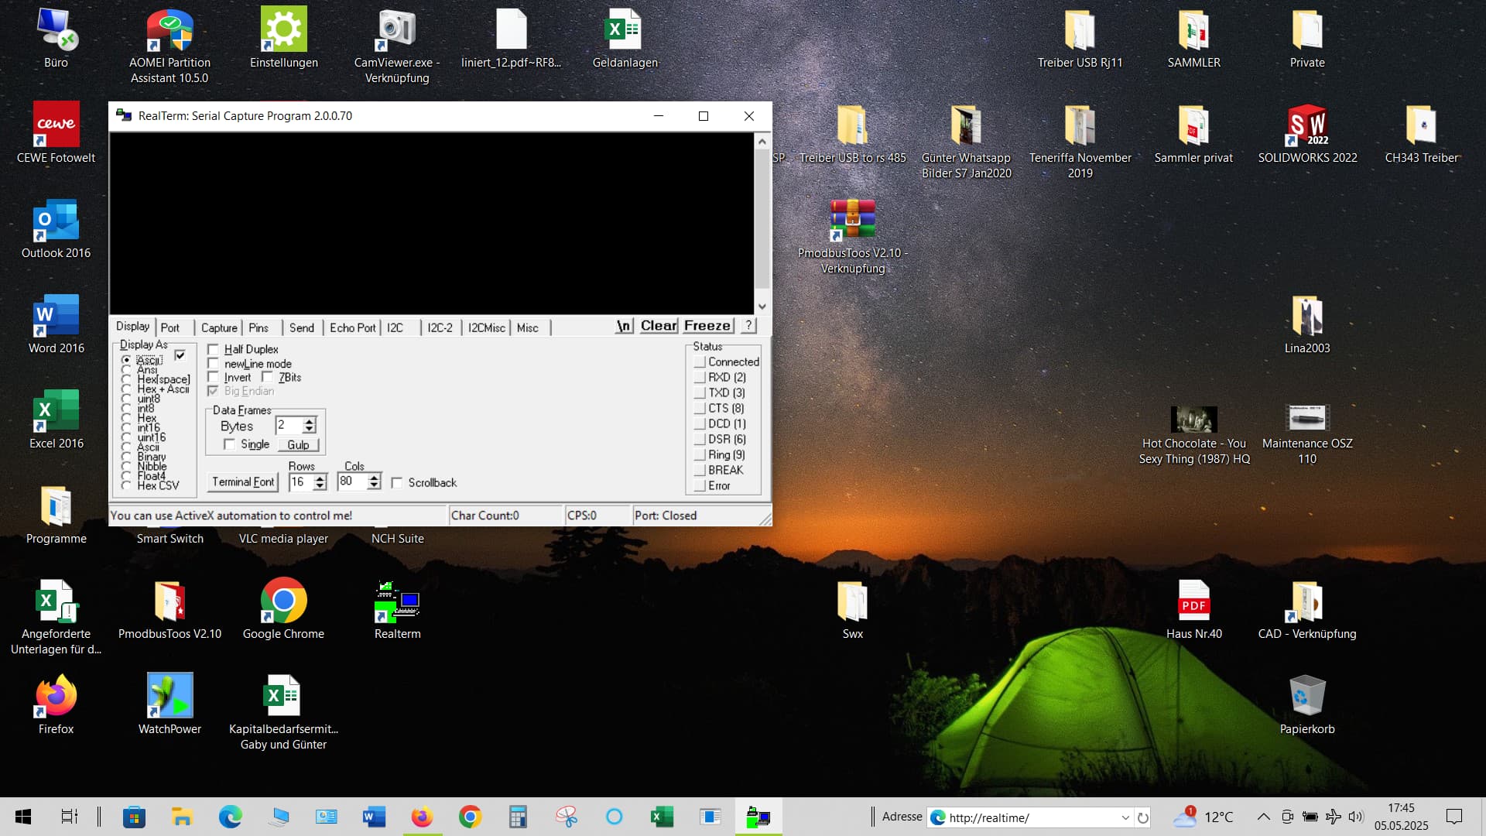Increase Rows value with up arrow
The width and height of the screenshot is (1486, 836).
(x=320, y=478)
